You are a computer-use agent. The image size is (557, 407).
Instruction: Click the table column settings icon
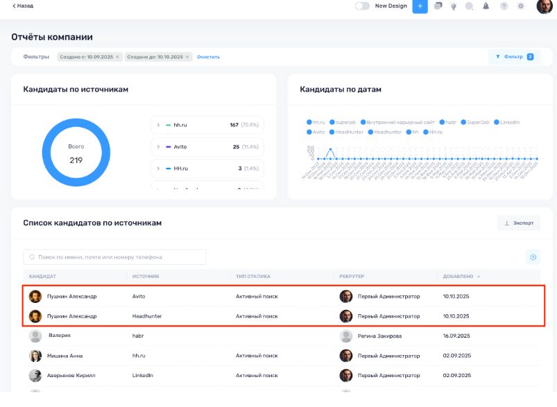[533, 257]
